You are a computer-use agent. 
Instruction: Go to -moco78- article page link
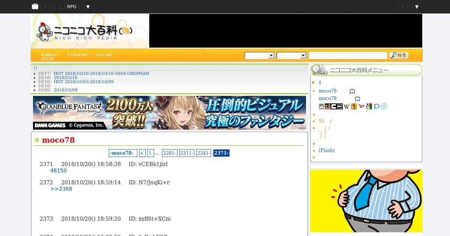point(123,153)
